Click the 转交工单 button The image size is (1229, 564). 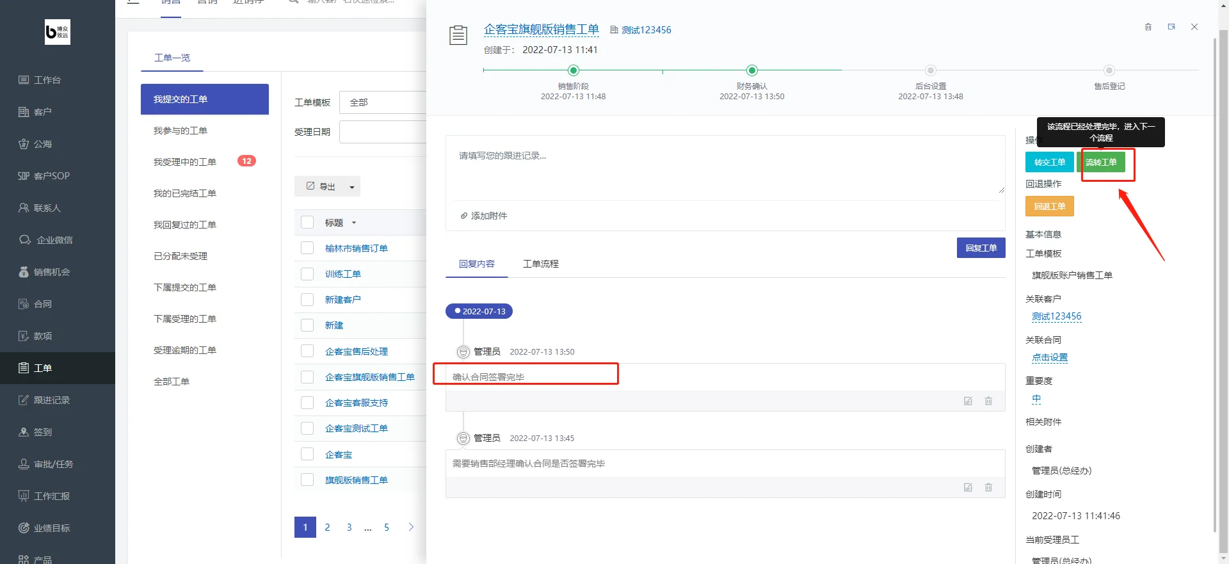(1050, 162)
